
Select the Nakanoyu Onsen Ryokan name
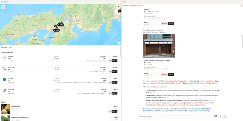(x=20, y=118)
